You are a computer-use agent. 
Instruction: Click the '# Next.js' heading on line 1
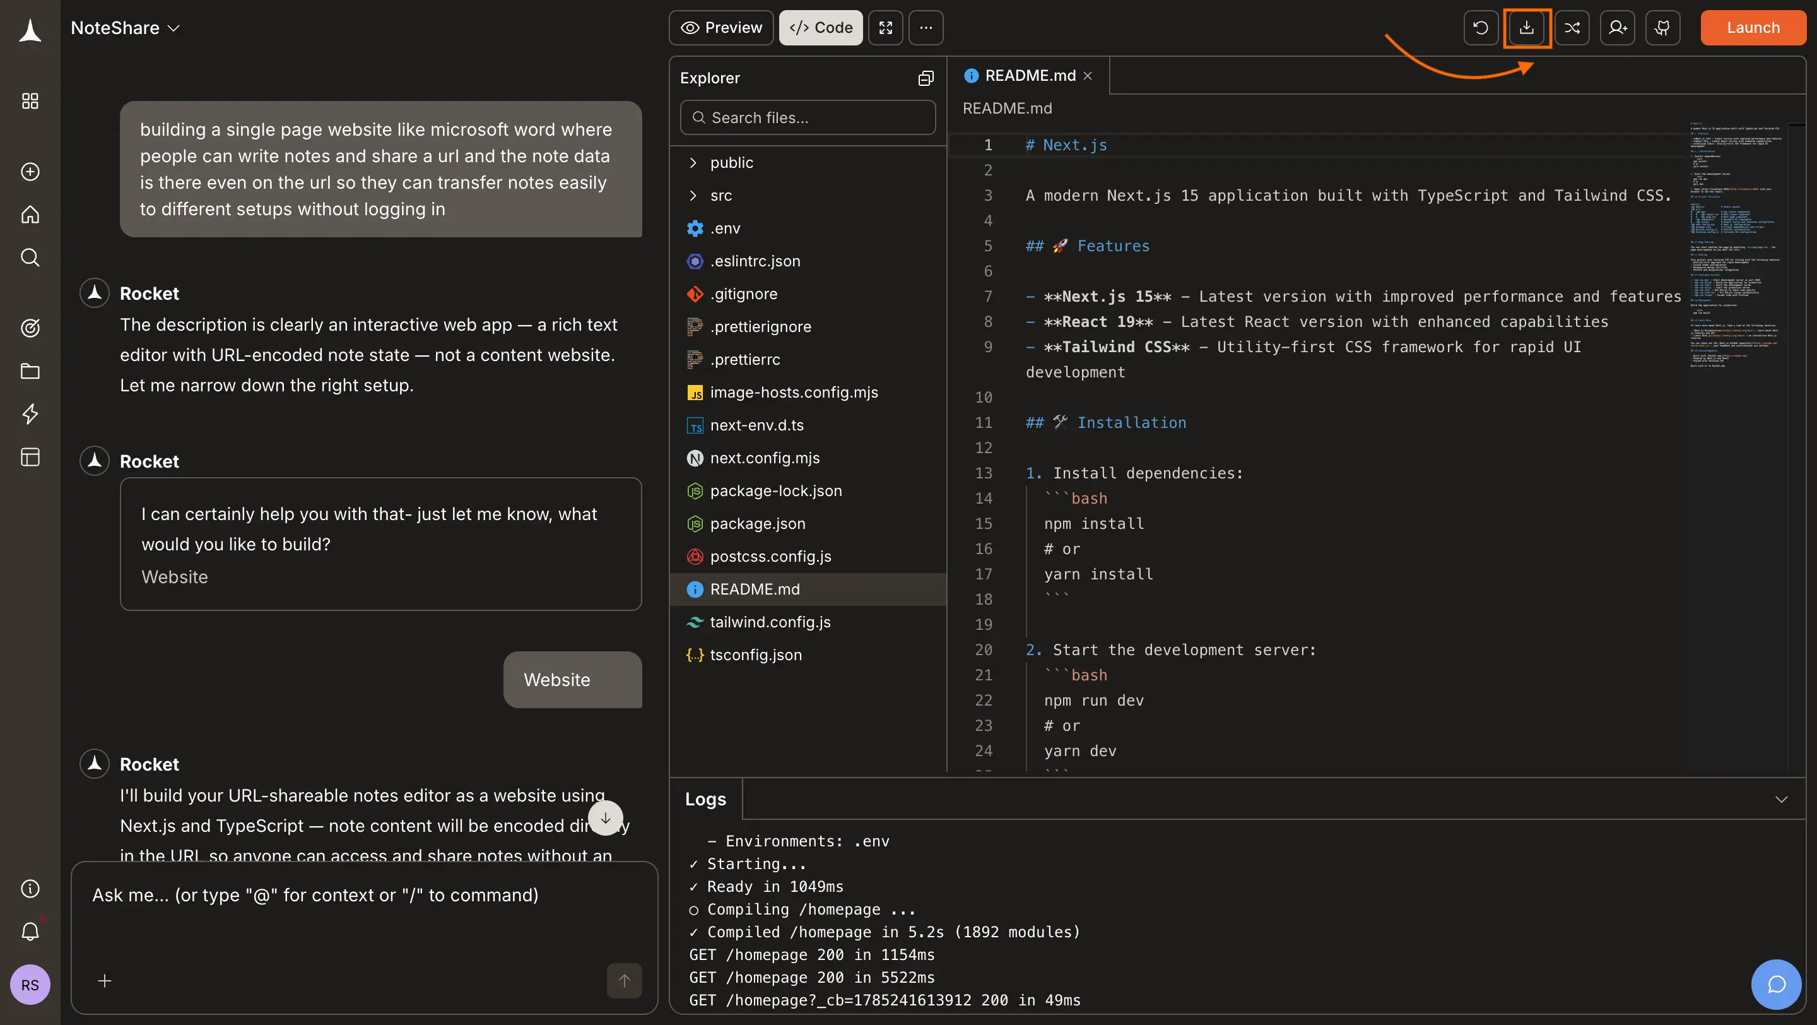1066,145
